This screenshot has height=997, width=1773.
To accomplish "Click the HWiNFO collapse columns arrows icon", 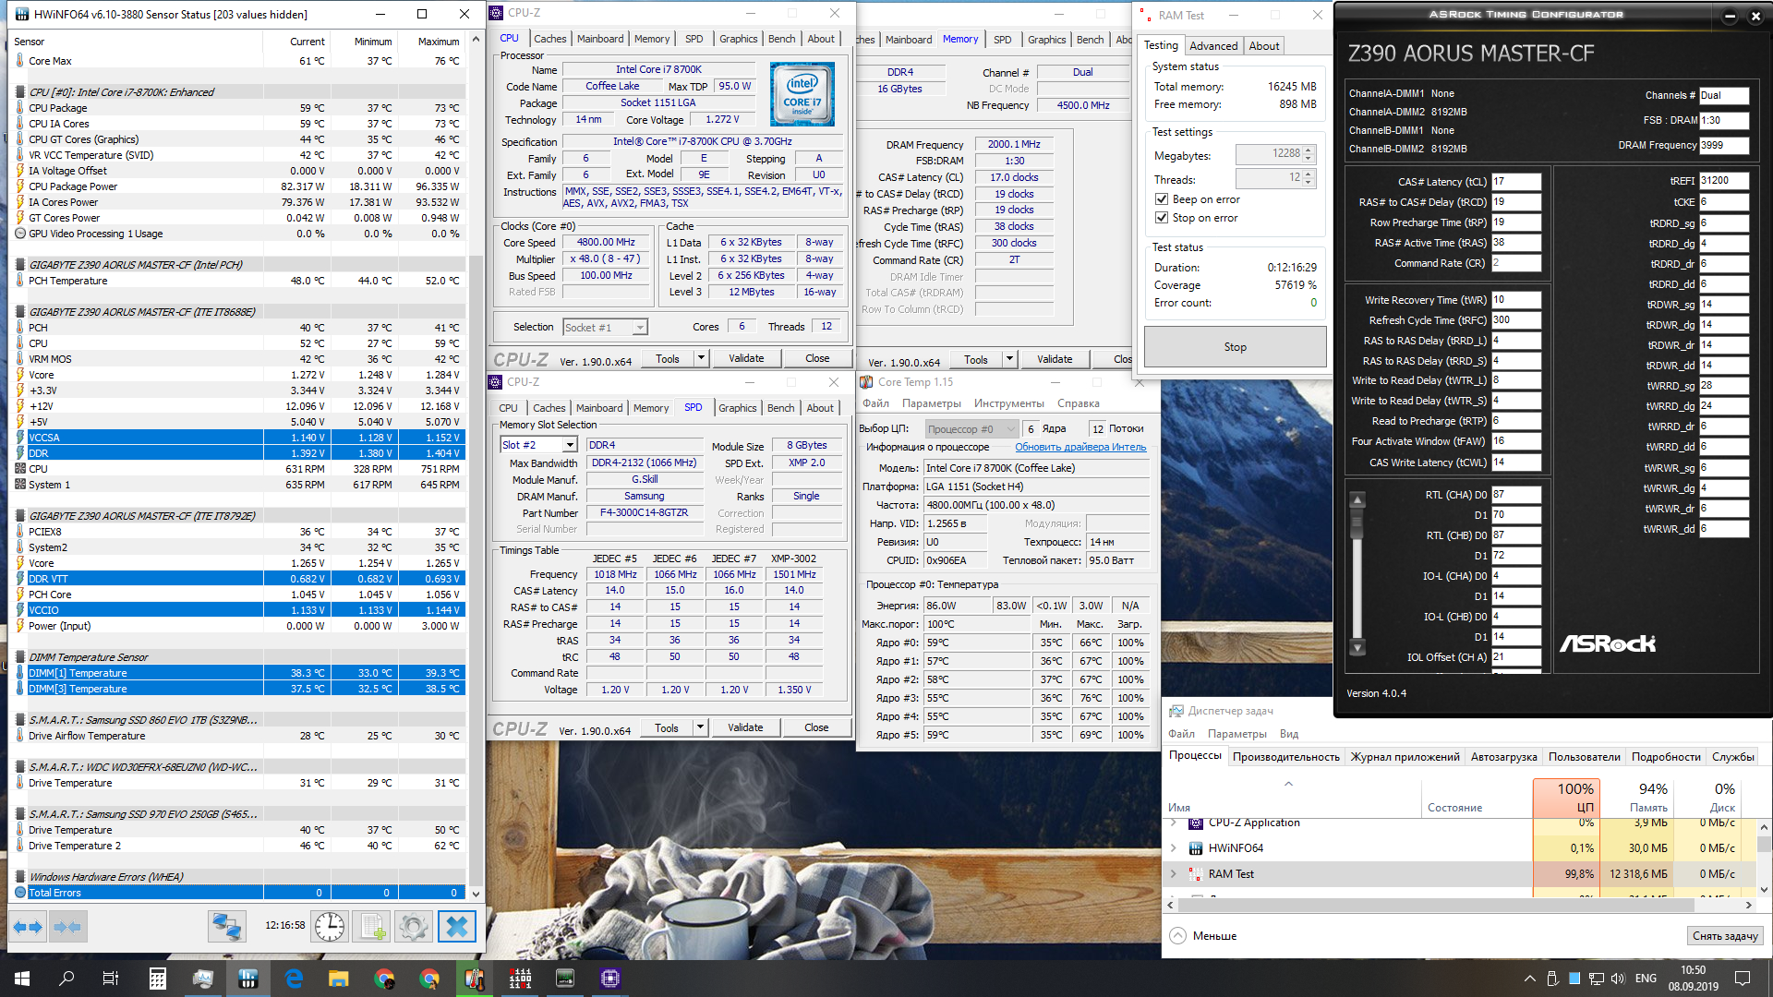I will [67, 926].
